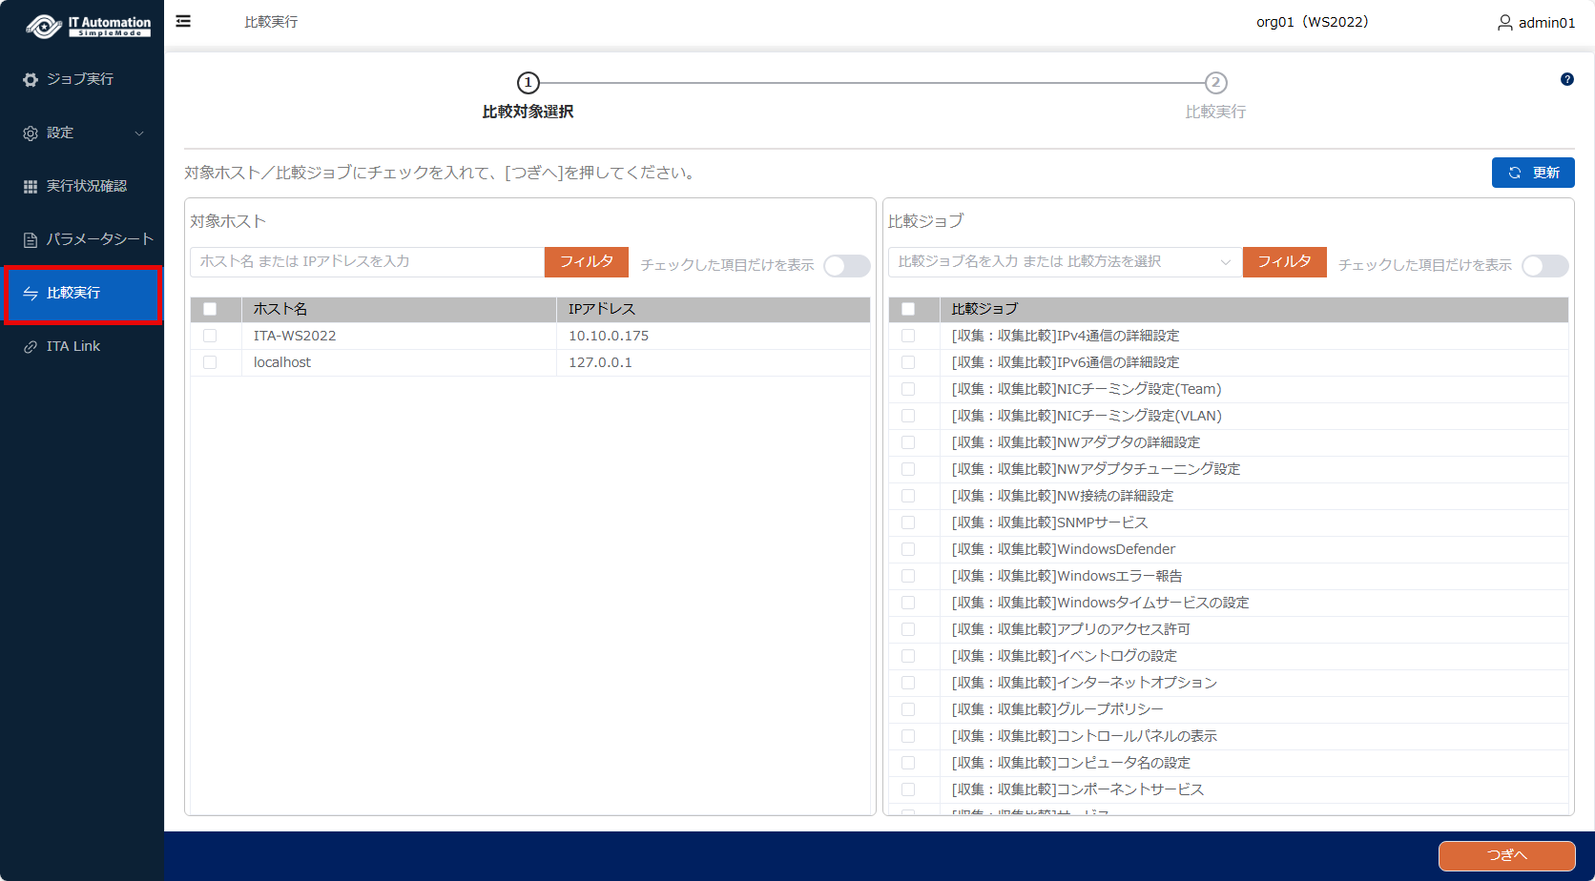Viewport: 1595px width, 881px height.
Task: Open 実行状況確認 in the sidebar
Action: coord(81,186)
